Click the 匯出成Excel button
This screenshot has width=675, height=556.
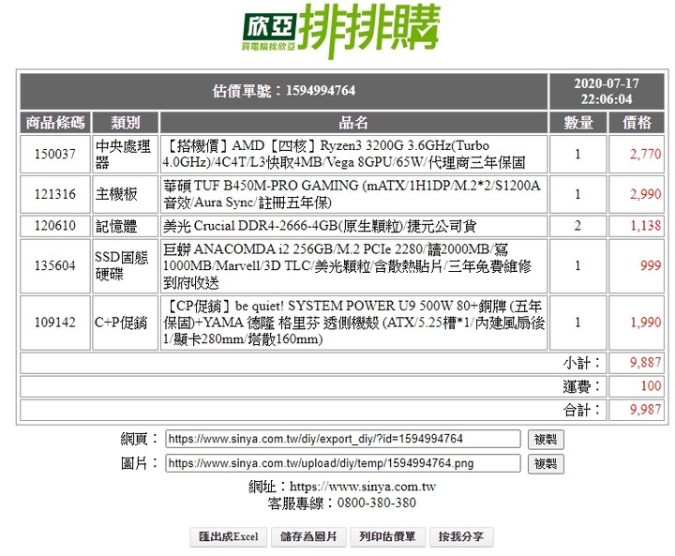pyautogui.click(x=229, y=536)
